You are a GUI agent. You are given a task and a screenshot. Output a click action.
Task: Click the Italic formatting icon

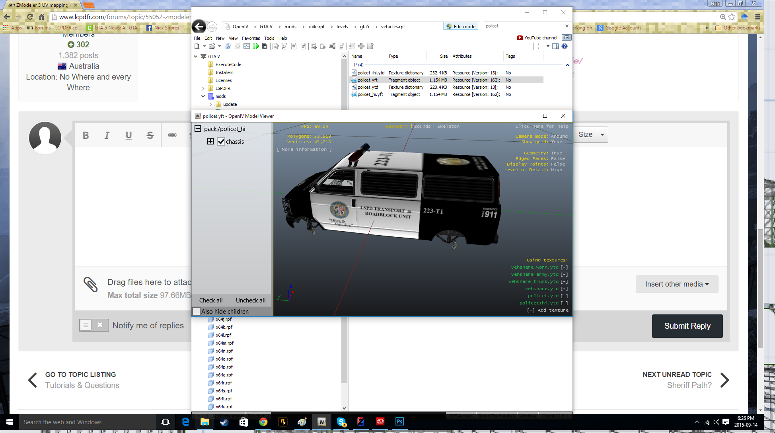click(x=107, y=135)
